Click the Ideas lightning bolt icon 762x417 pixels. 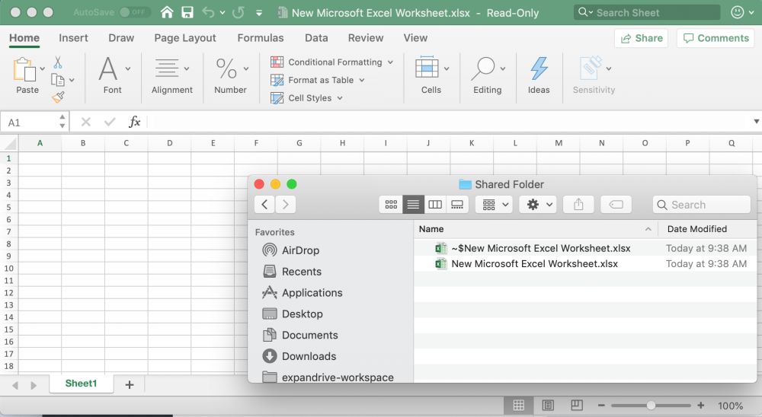pyautogui.click(x=539, y=68)
